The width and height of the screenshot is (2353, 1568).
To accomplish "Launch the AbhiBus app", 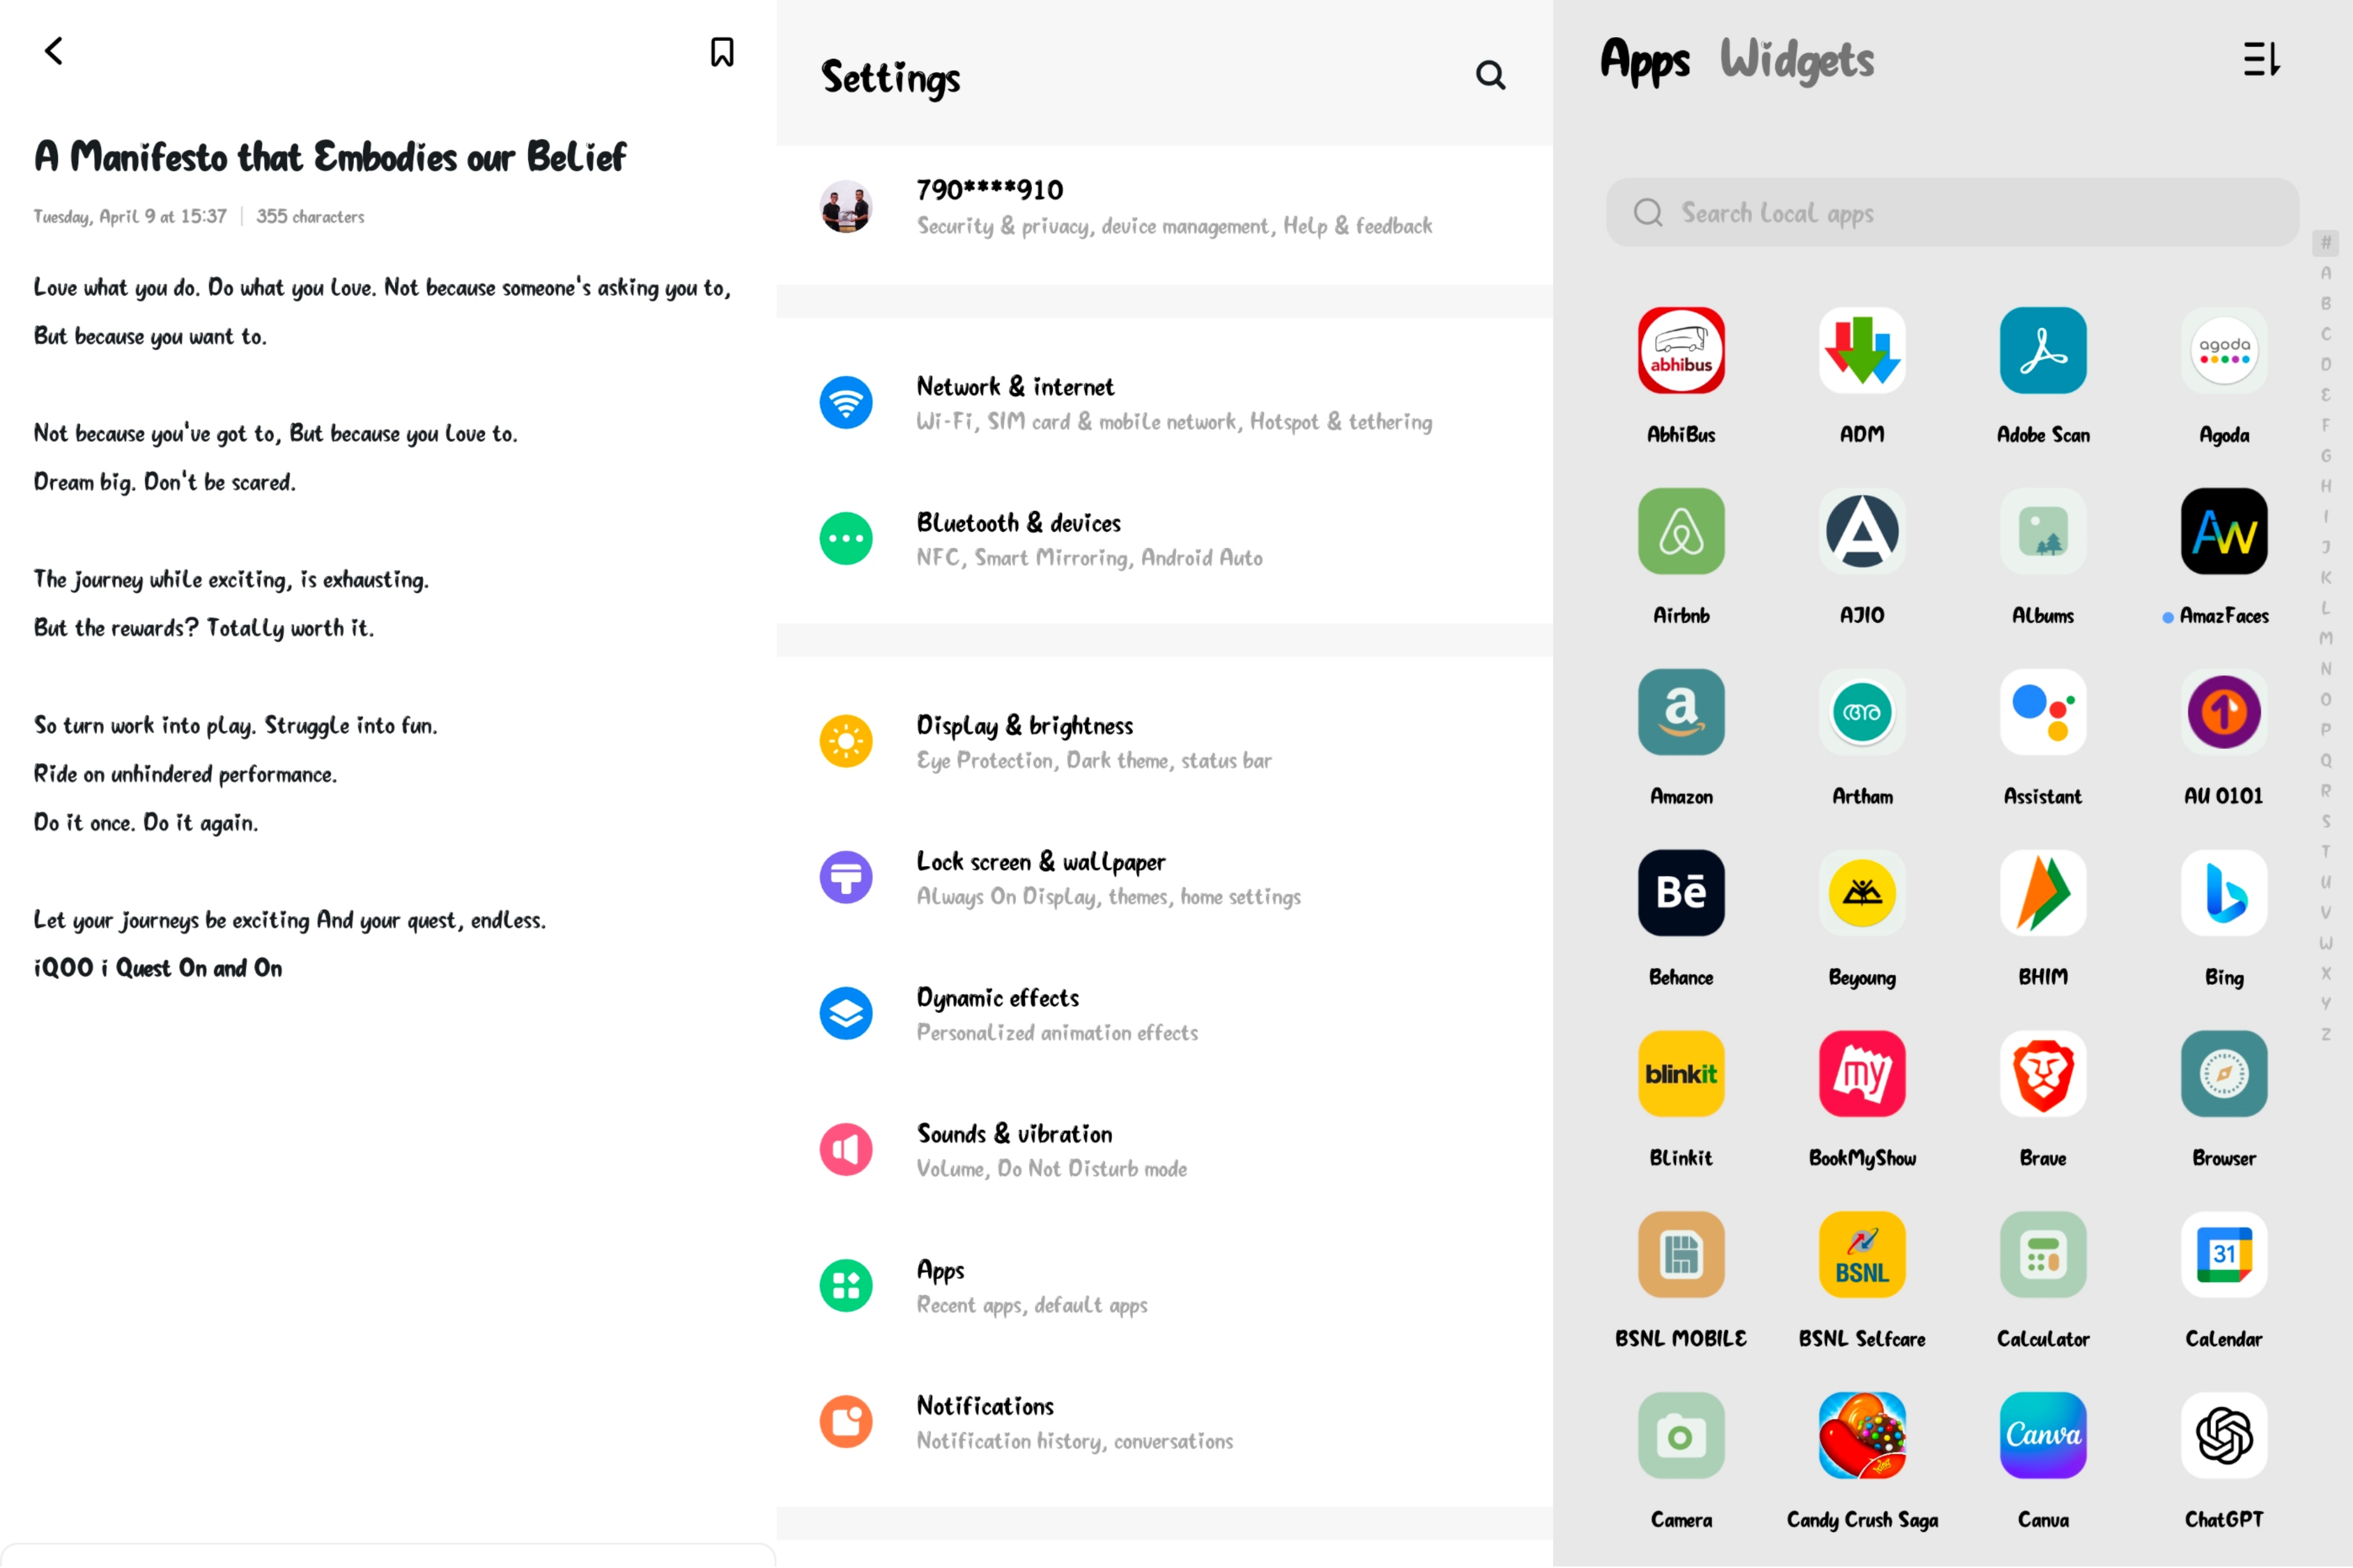I will click(x=1680, y=351).
